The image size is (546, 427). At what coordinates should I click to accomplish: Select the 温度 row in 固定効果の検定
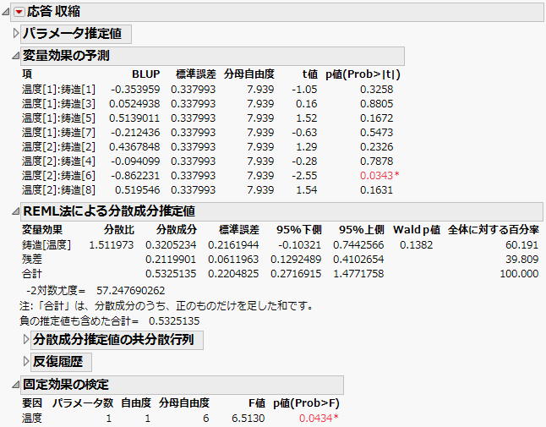[180, 419]
